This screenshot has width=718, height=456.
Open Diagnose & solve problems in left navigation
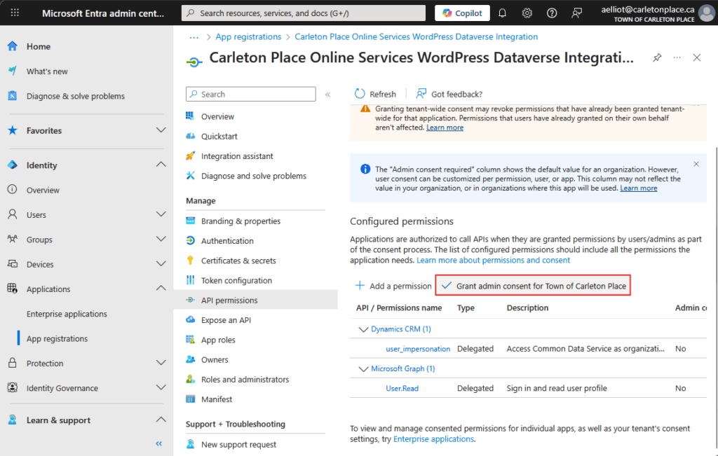[x=75, y=96]
